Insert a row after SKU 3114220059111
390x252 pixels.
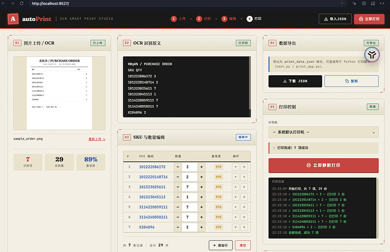tap(235, 207)
